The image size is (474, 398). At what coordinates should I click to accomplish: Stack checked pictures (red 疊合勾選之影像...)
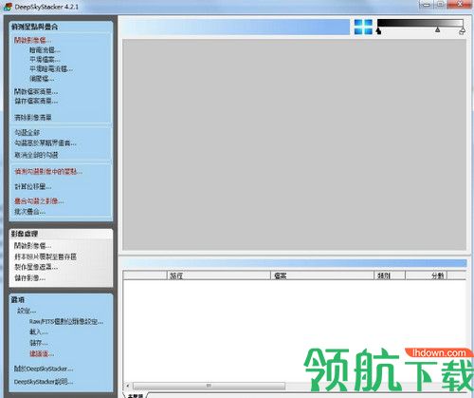coord(39,201)
